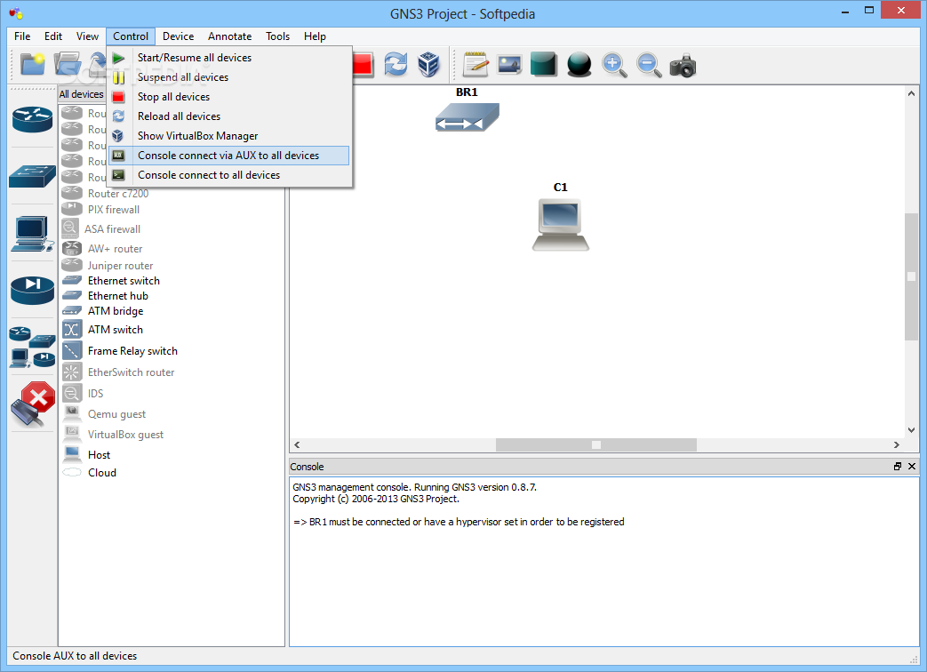Choose Console connect to all devices
Viewport: 927px width, 672px height.
coord(229,175)
